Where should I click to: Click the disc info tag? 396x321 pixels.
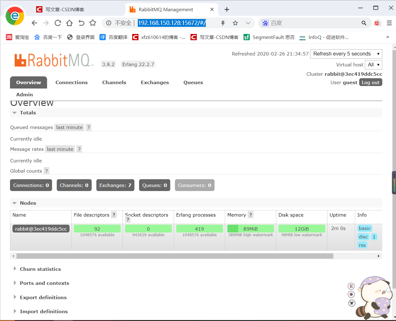click(363, 237)
